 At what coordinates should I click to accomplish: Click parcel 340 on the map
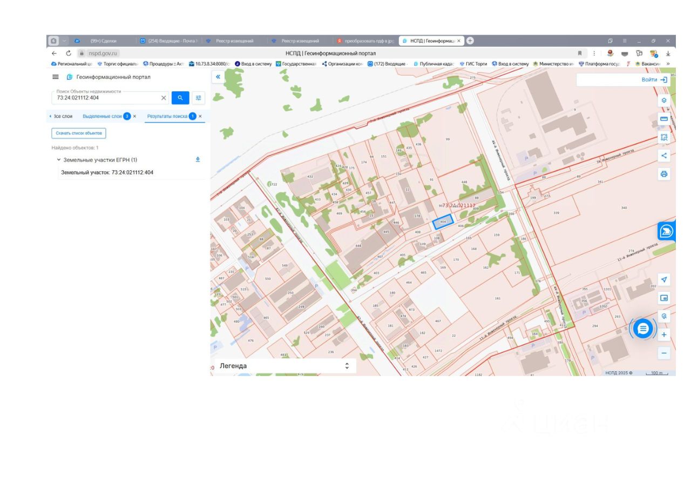pos(624,207)
